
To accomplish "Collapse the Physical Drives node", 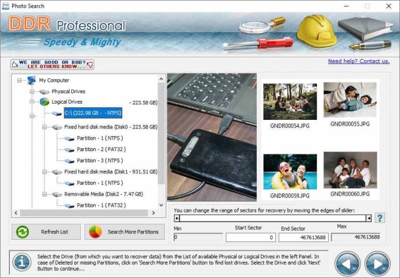I will (x=32, y=92).
